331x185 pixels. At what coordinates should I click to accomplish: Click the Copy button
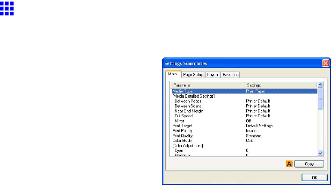[309, 164]
